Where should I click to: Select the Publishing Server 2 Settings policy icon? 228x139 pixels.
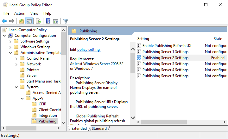tap(139, 58)
